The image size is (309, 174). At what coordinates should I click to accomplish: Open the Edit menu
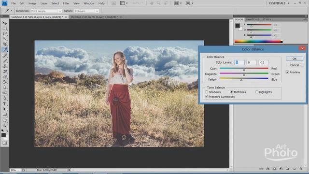click(x=22, y=3)
